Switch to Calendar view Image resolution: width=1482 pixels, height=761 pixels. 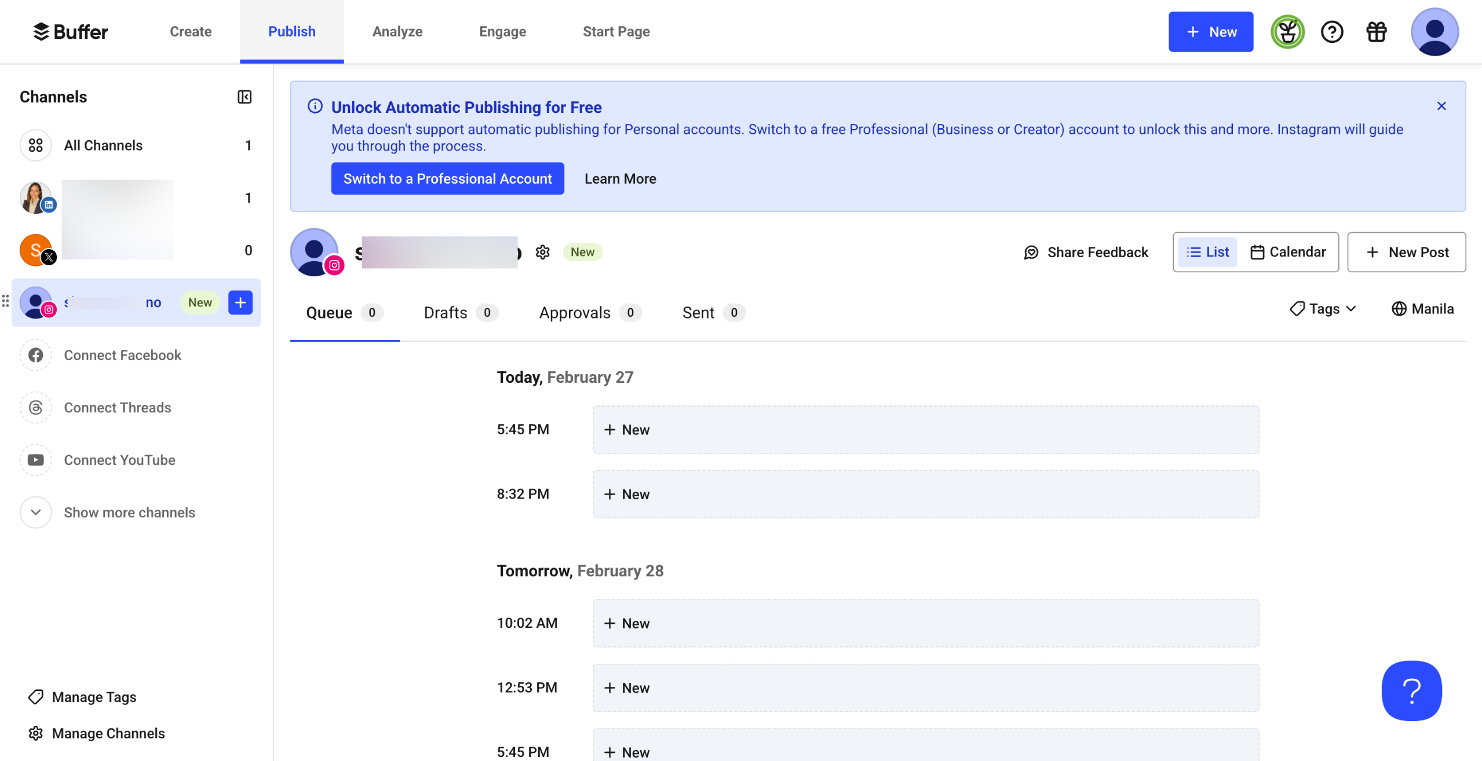coord(1288,251)
